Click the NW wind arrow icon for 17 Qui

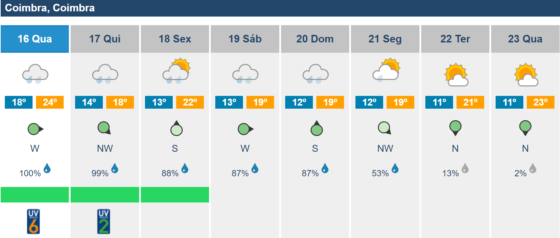coord(104,128)
